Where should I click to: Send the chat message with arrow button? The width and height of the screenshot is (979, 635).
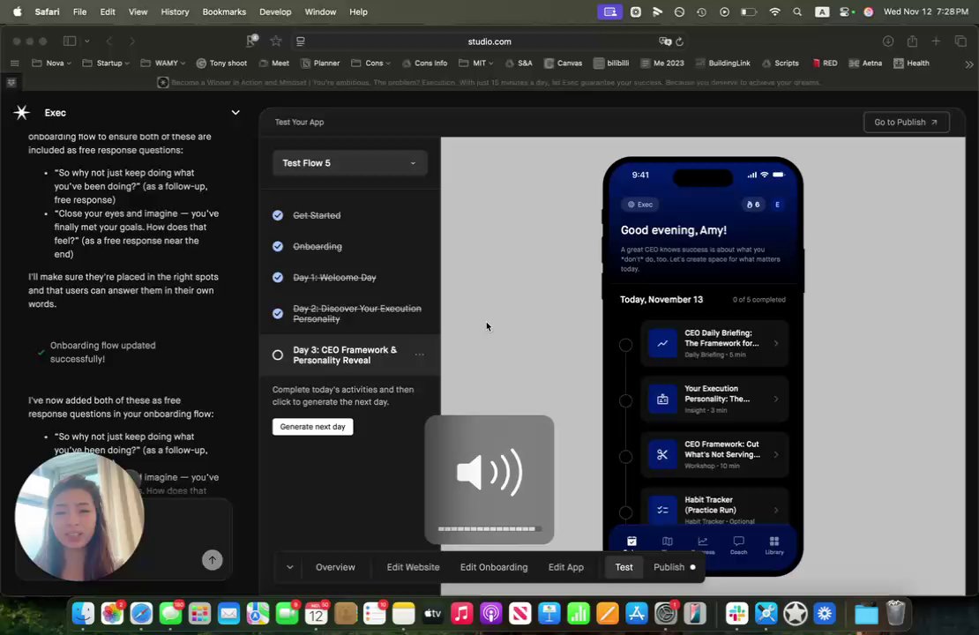coord(213,560)
